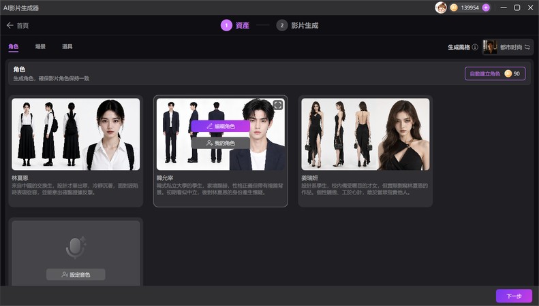Select the 姜瑞妍 character image
Screen dimensions: 539x306
coord(365,134)
